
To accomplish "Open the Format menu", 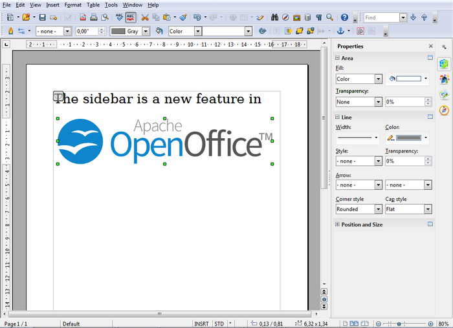I will (x=72, y=5).
